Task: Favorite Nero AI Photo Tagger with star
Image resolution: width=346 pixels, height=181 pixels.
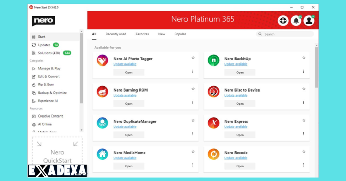Action: [193, 58]
